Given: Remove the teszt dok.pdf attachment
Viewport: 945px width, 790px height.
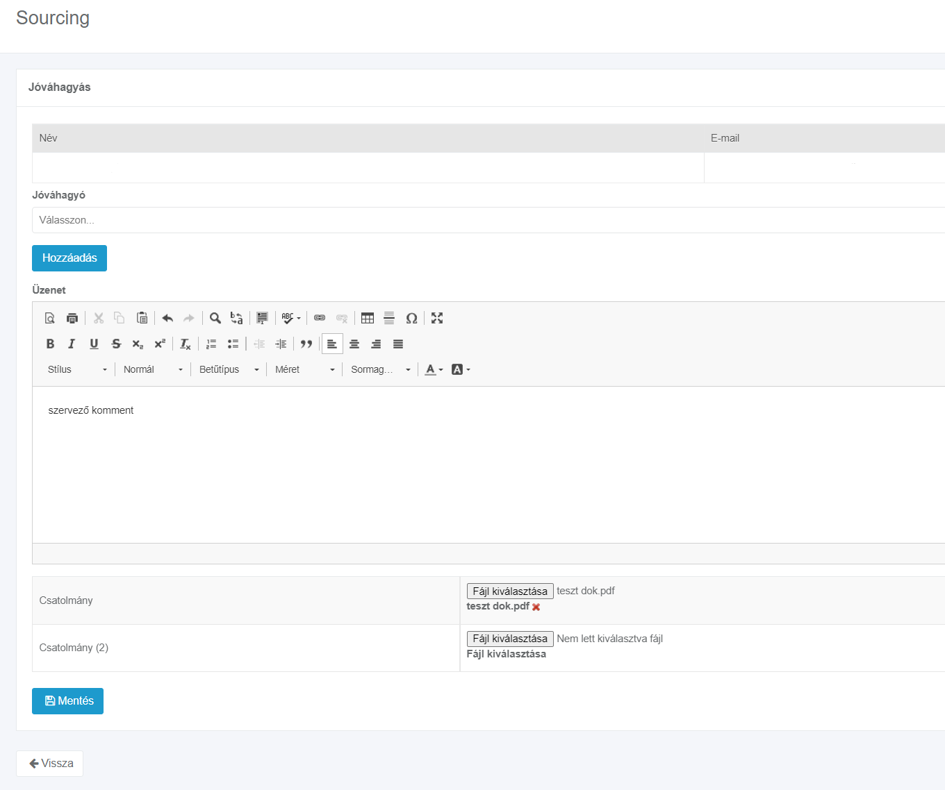Looking at the screenshot, I should pyautogui.click(x=536, y=607).
